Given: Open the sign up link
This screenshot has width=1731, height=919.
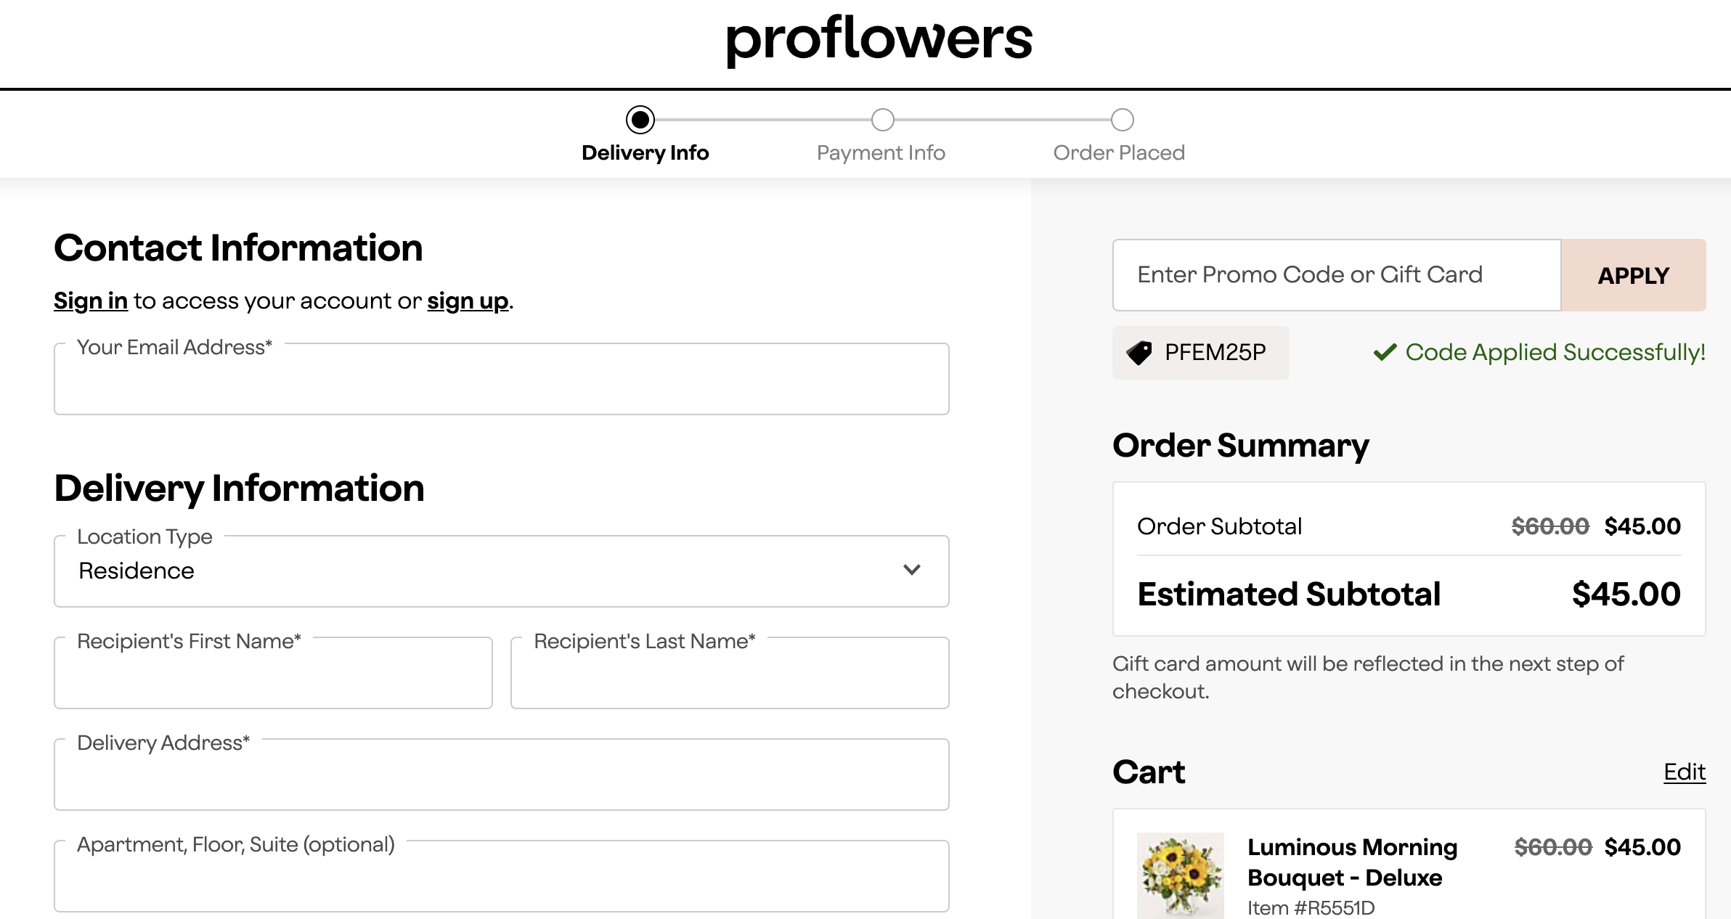Looking at the screenshot, I should point(467,301).
